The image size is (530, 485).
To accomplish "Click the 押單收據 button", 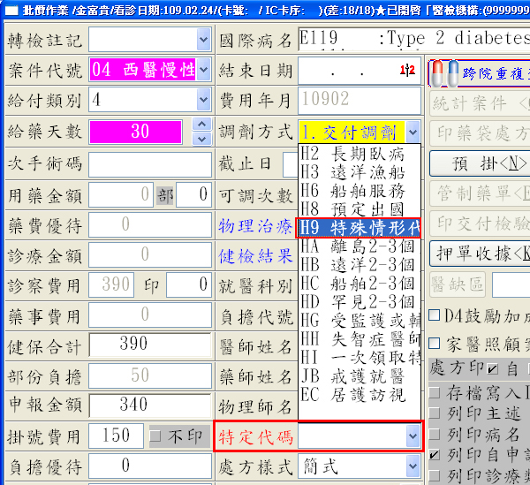I will coord(480,253).
